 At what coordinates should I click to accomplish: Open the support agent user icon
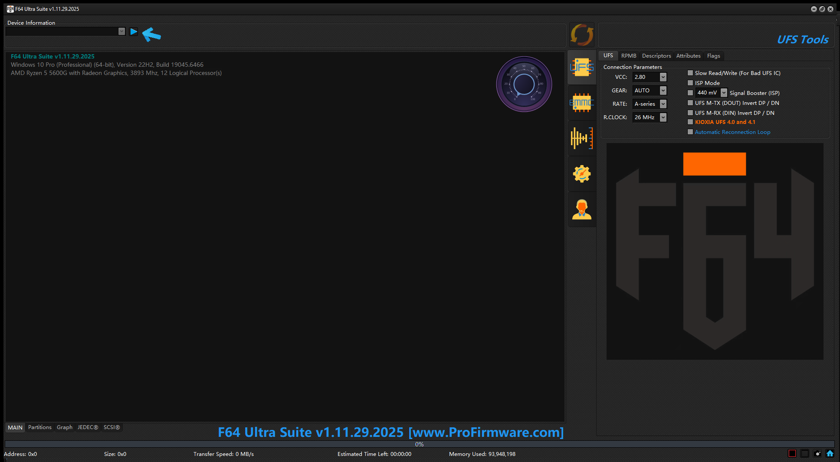point(582,209)
